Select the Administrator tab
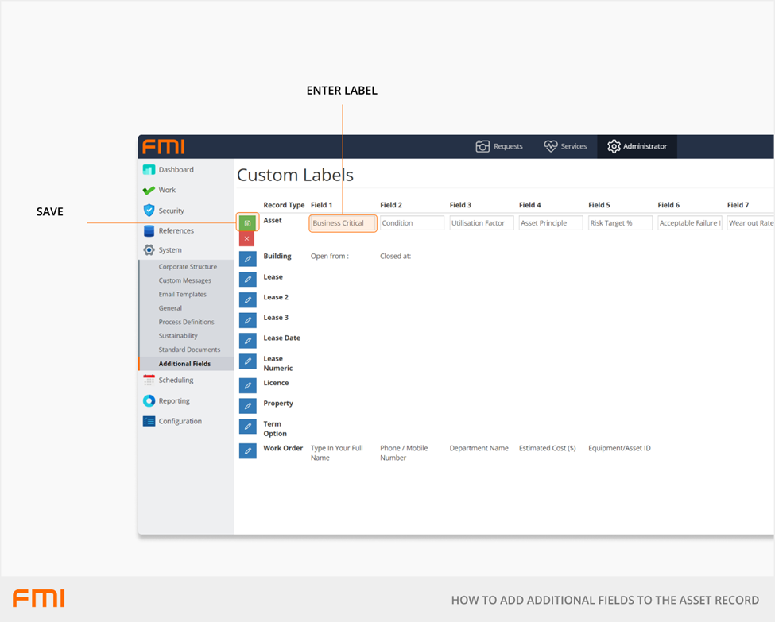 637,146
